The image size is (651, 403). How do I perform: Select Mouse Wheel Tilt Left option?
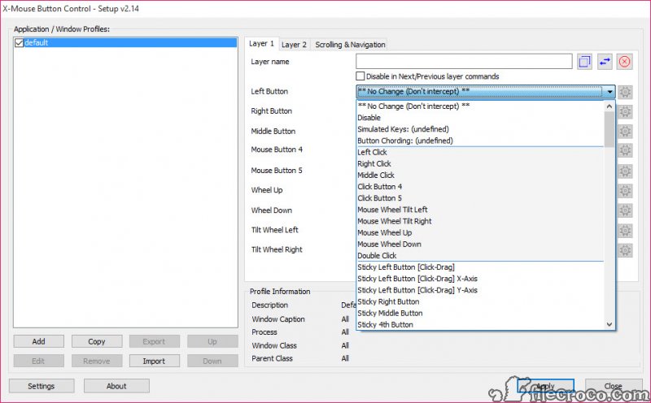480,210
